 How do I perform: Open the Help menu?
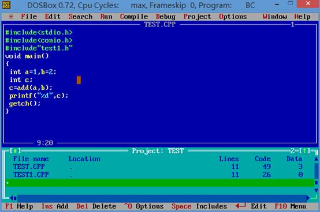[x=302, y=17]
